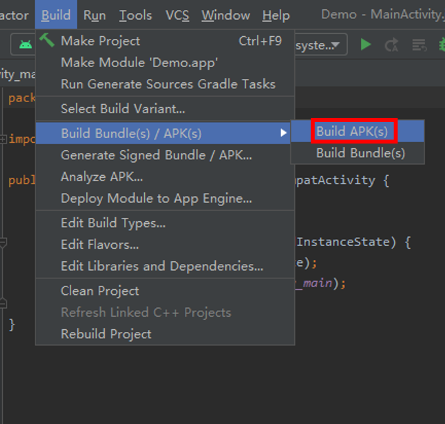Click the green Run app play icon

[x=365, y=45]
